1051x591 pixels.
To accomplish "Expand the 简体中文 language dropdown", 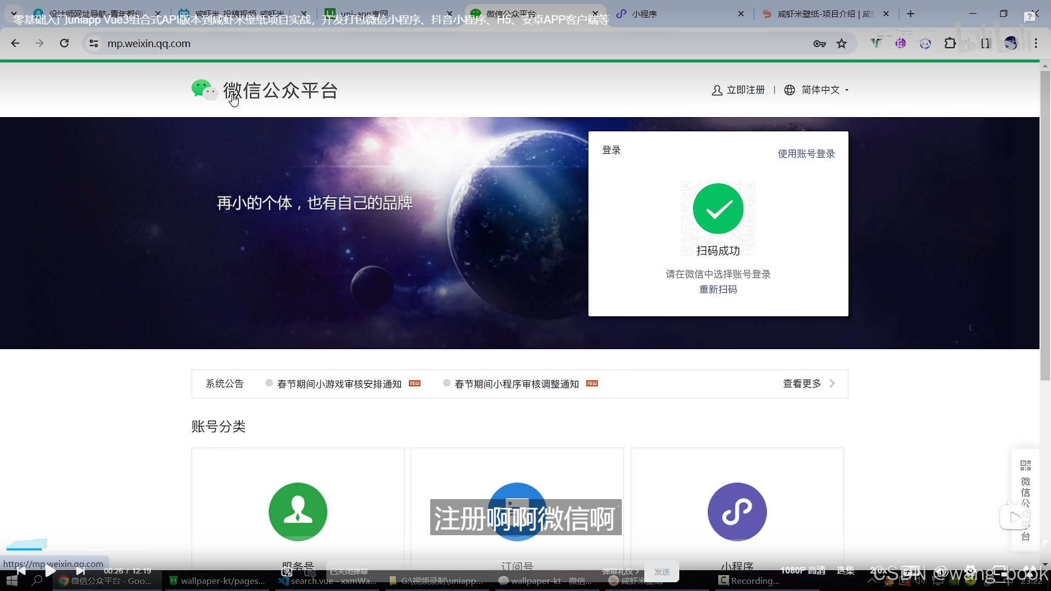I will 824,90.
